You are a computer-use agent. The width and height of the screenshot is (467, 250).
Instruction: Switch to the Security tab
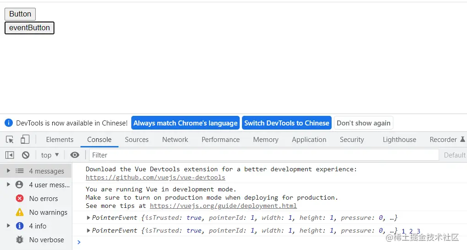352,140
